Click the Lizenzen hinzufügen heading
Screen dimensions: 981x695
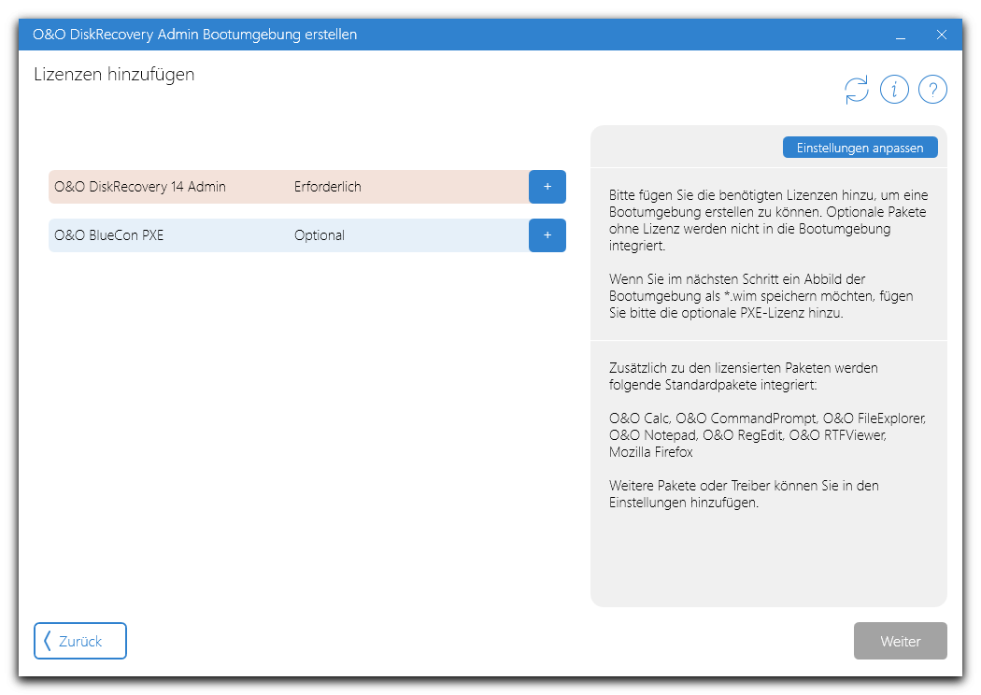pos(115,75)
